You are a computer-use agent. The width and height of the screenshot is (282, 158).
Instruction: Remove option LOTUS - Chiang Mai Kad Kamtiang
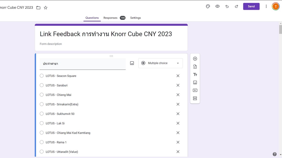(178, 133)
